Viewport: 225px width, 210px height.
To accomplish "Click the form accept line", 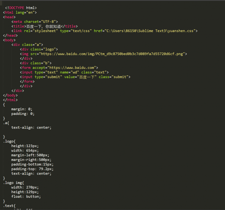I will click(x=59, y=68).
